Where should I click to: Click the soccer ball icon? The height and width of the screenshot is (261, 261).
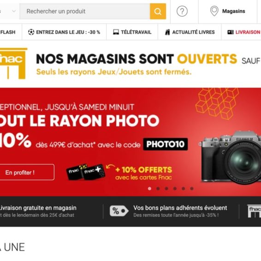31,32
